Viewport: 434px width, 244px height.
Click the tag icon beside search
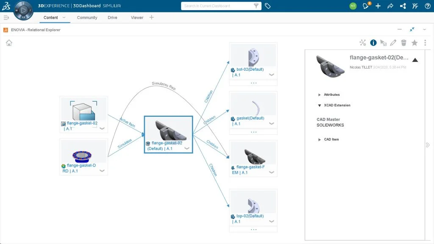pos(268,6)
